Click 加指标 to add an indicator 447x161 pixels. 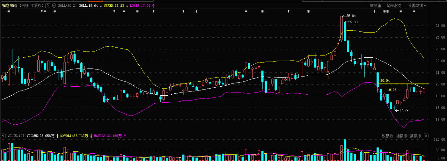(x=402, y=136)
